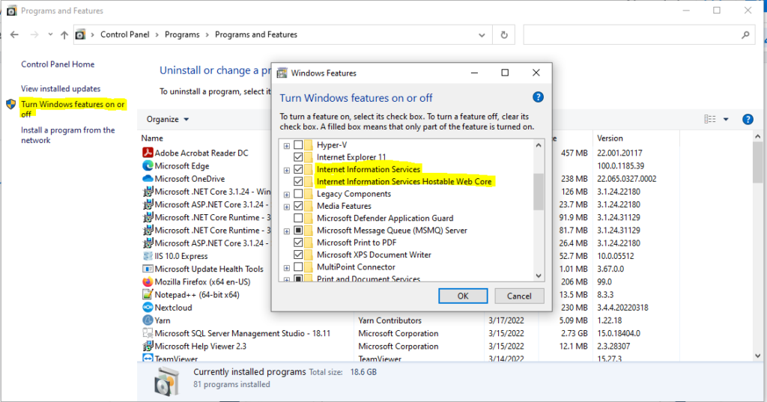767x402 pixels.
Task: Click the Microsoft OneDrive cloud icon
Action: click(148, 179)
